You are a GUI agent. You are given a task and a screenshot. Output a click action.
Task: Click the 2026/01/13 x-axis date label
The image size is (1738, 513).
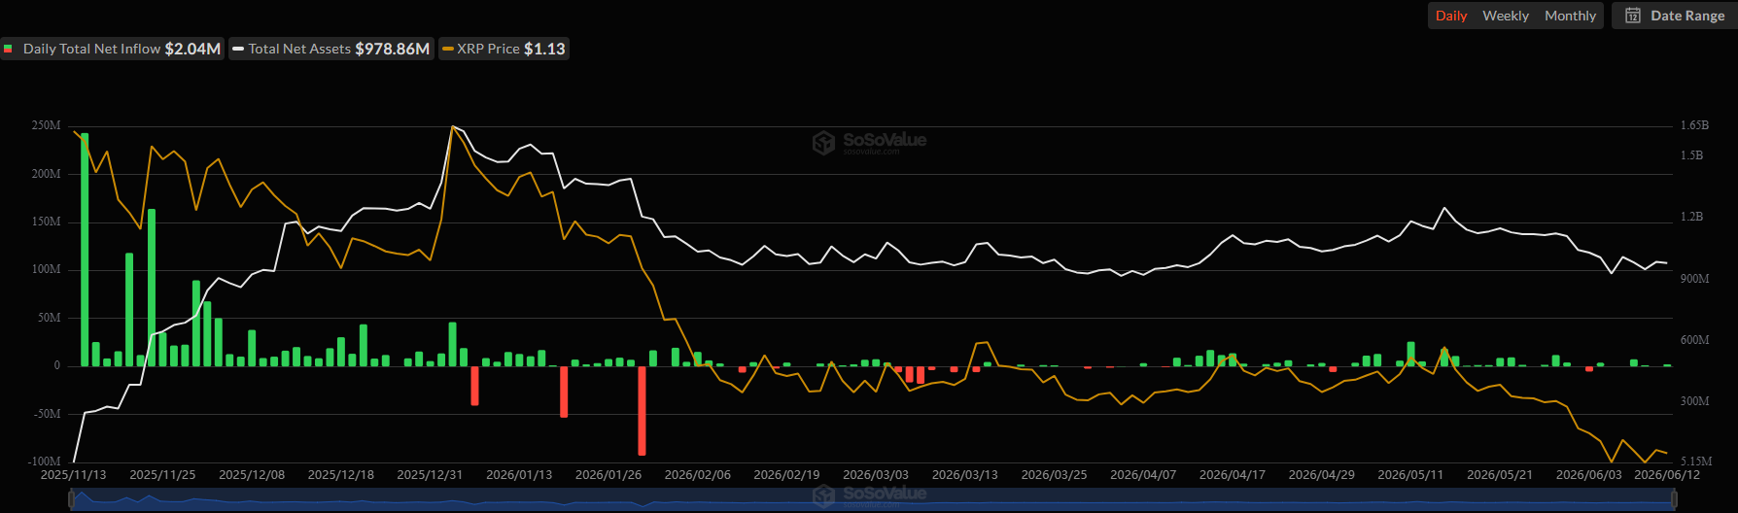tap(519, 475)
